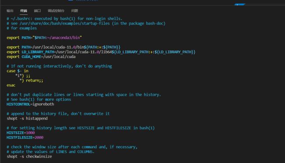Click the '# If not running interactively' comment
This screenshot has width=285, height=163.
pos(59,66)
